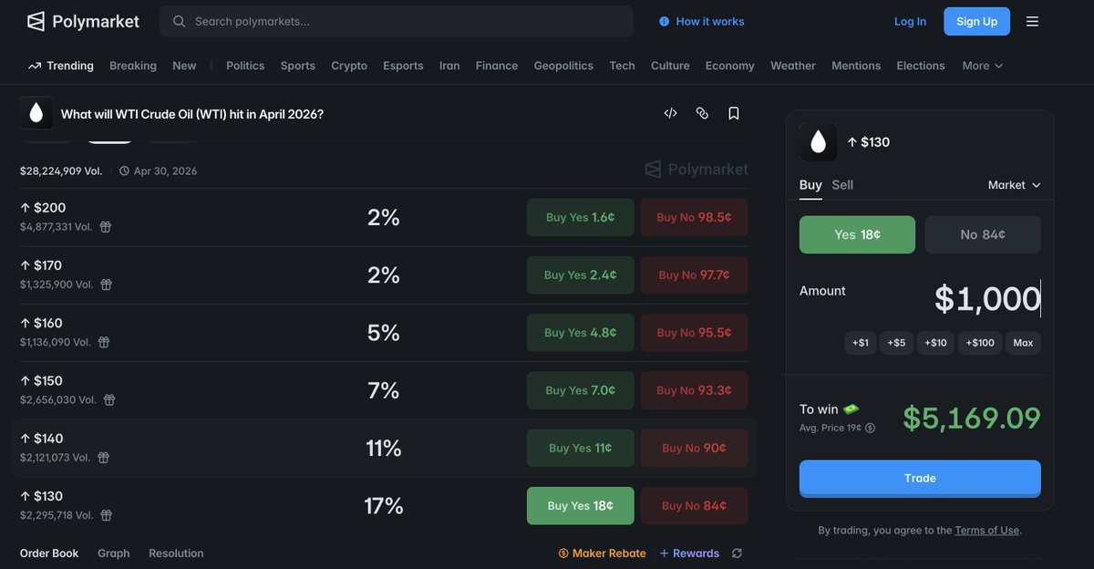Click the info icon next to Avg. Price

870,428
